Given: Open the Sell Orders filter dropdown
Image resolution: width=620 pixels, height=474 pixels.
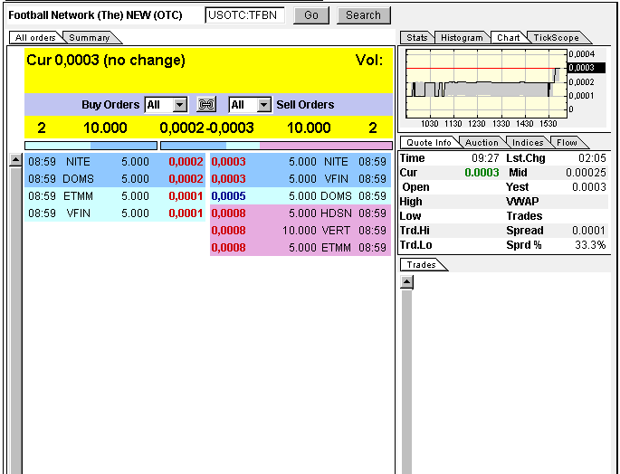Looking at the screenshot, I should (263, 105).
